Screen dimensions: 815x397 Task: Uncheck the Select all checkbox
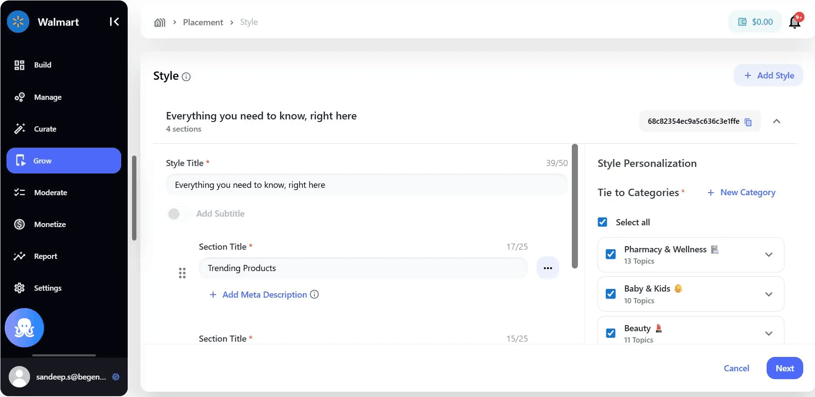coord(602,222)
